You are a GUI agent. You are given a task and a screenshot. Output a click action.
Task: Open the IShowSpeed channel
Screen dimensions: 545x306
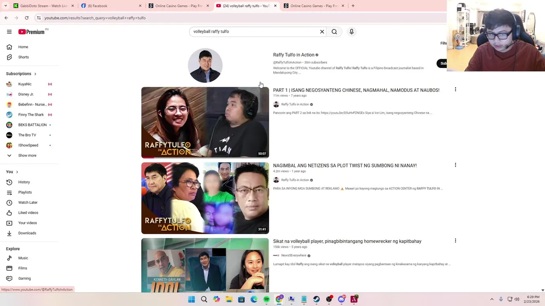(x=29, y=145)
